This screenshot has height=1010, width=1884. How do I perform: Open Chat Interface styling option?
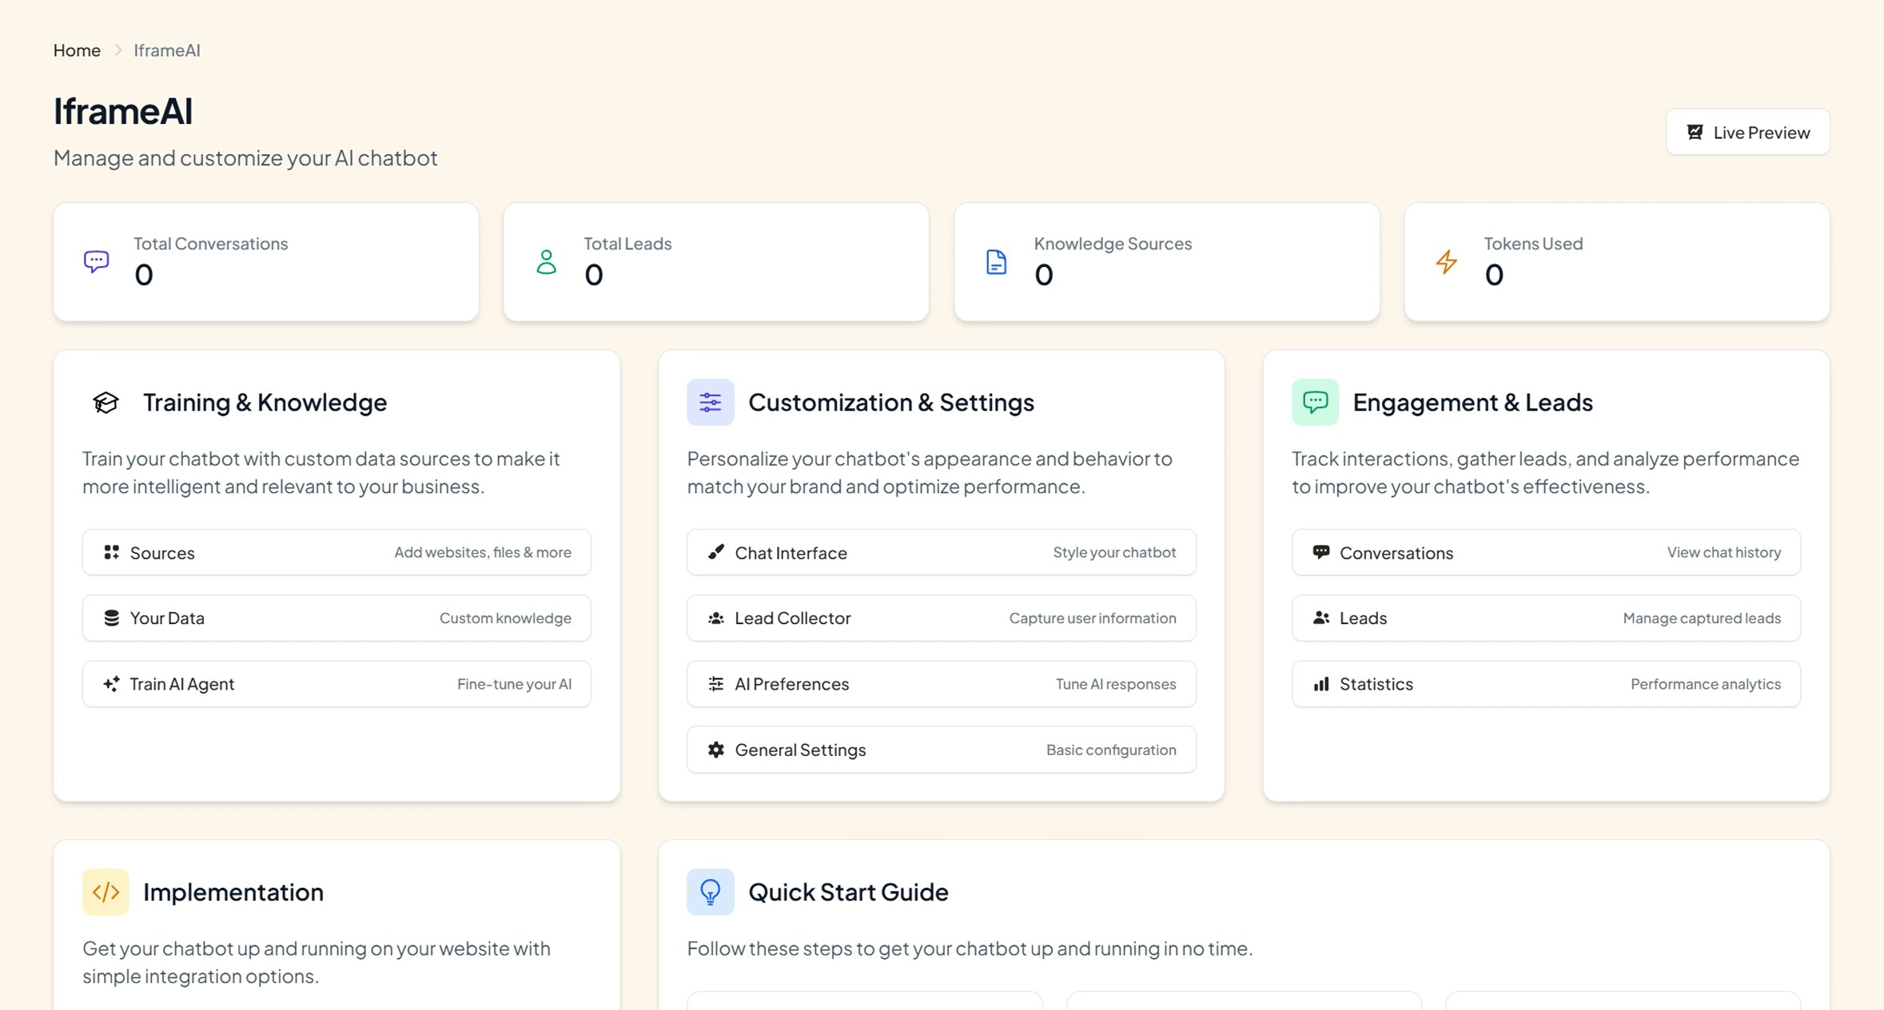pyautogui.click(x=941, y=552)
